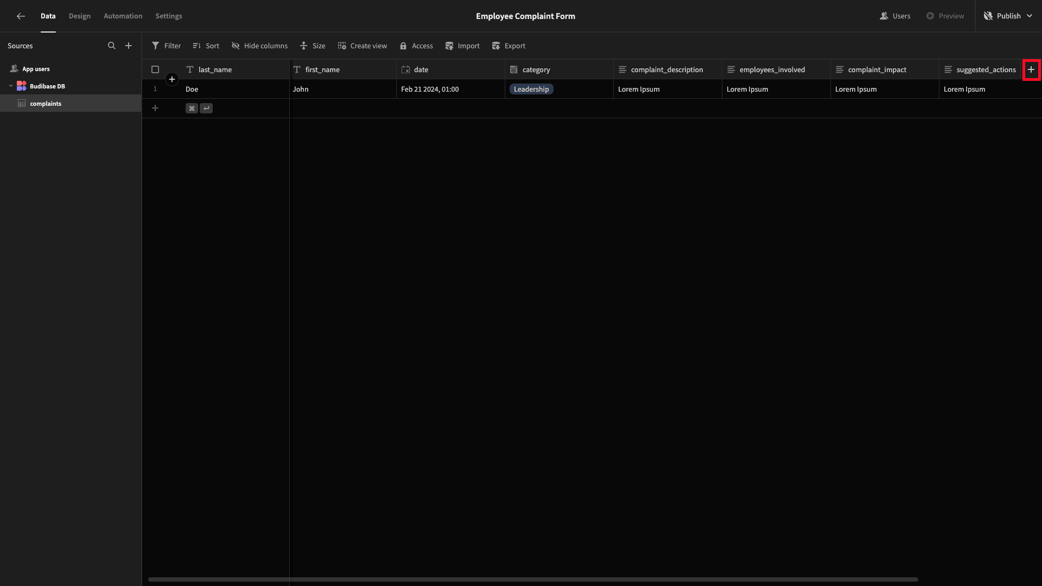Click the Leadership category tag
The width and height of the screenshot is (1042, 586).
[x=531, y=89]
